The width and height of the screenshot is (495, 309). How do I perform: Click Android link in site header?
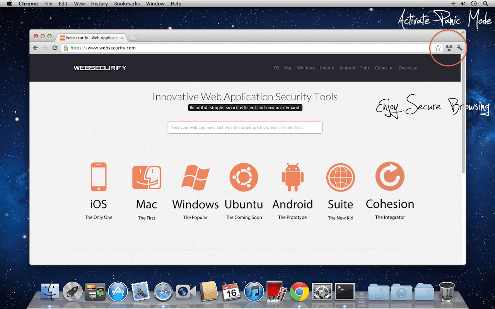347,68
